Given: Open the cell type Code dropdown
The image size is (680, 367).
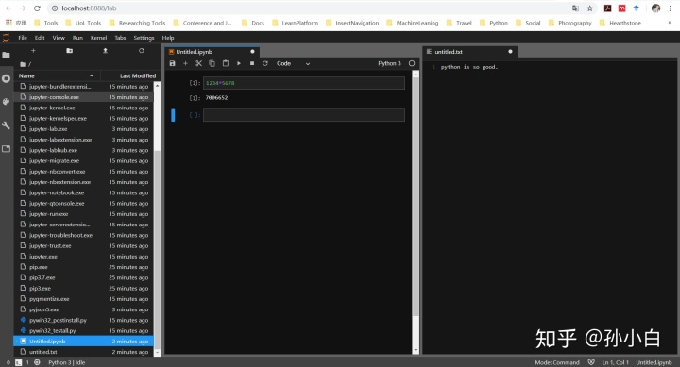Looking at the screenshot, I should coord(293,63).
